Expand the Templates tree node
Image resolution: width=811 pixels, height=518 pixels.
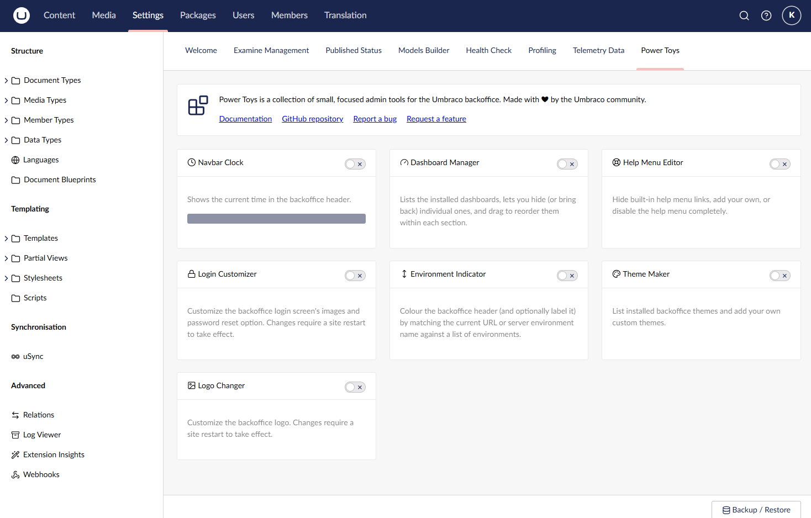(6, 239)
